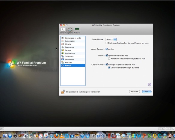This screenshot has width=175, height=140.
Task: Click the Parallels Desktop dock icon
Action: point(108,136)
